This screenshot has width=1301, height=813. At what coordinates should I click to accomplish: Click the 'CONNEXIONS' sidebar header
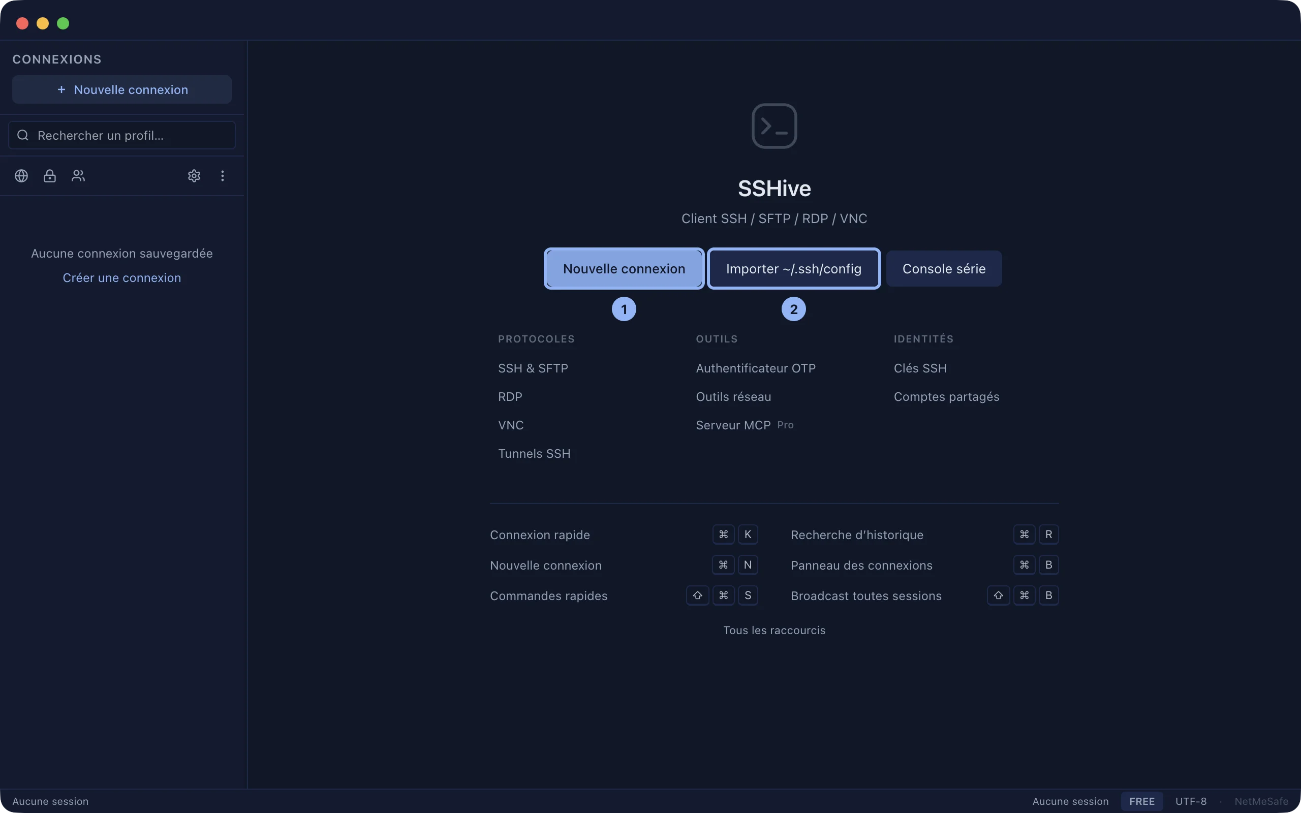57,59
